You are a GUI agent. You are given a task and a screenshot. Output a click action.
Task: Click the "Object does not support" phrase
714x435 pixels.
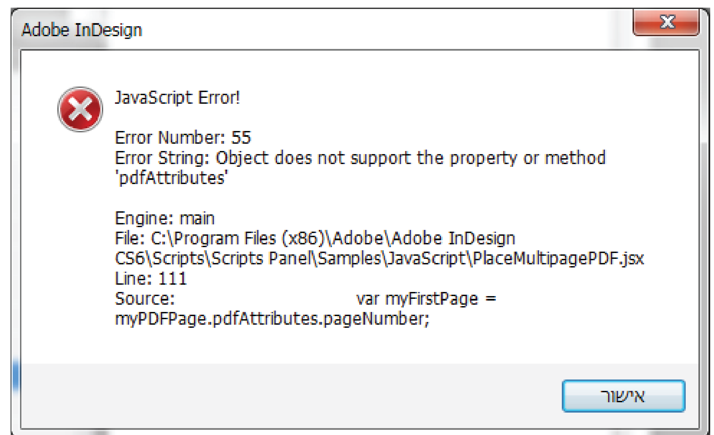coord(313,158)
